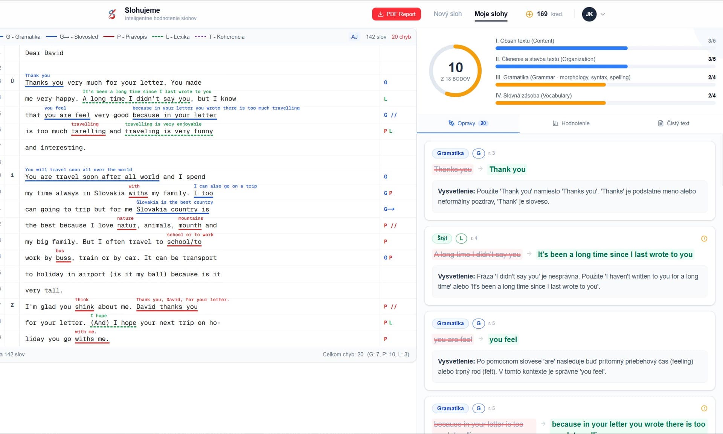Screen dimensions: 723x434
Task: Select the Opravy tab
Action: [x=468, y=123]
